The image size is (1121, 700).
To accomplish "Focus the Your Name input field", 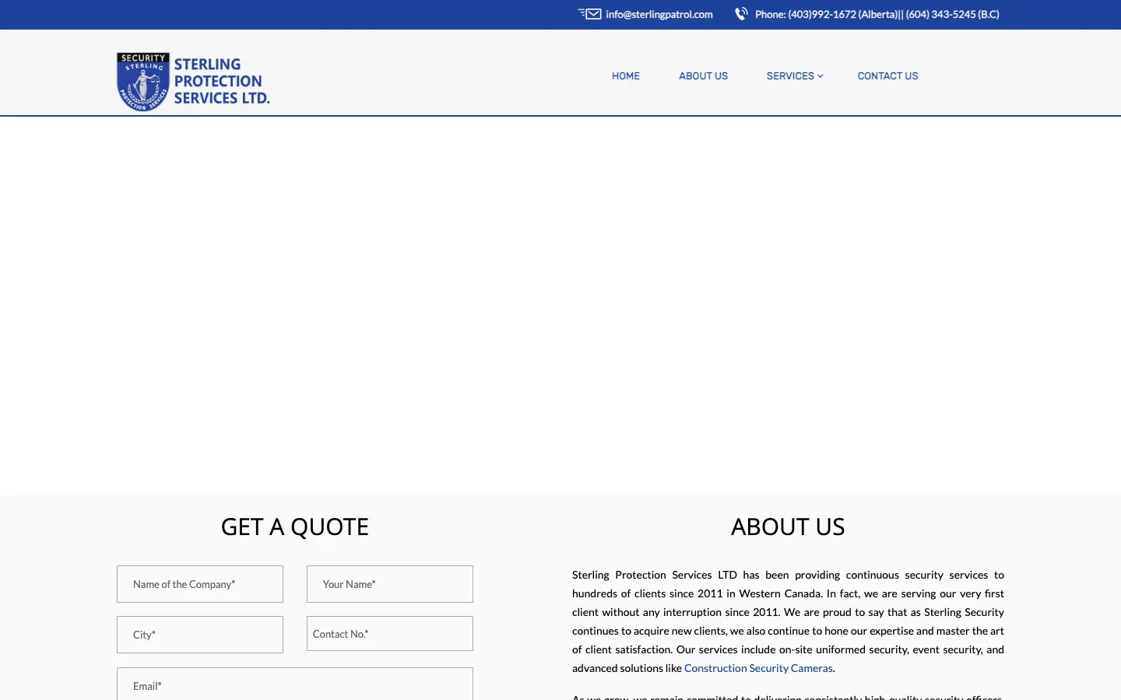I will (390, 584).
